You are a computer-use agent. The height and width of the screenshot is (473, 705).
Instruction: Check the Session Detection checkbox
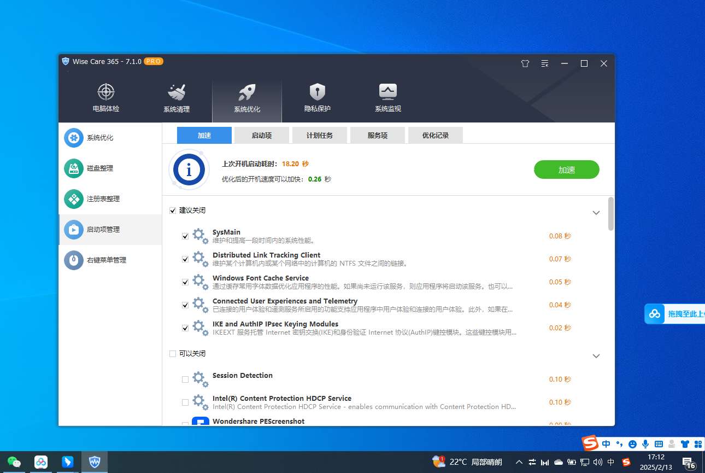[185, 379]
